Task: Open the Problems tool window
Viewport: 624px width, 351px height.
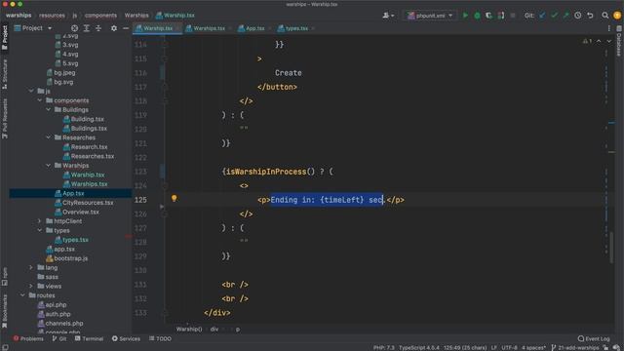Action: pos(28,338)
